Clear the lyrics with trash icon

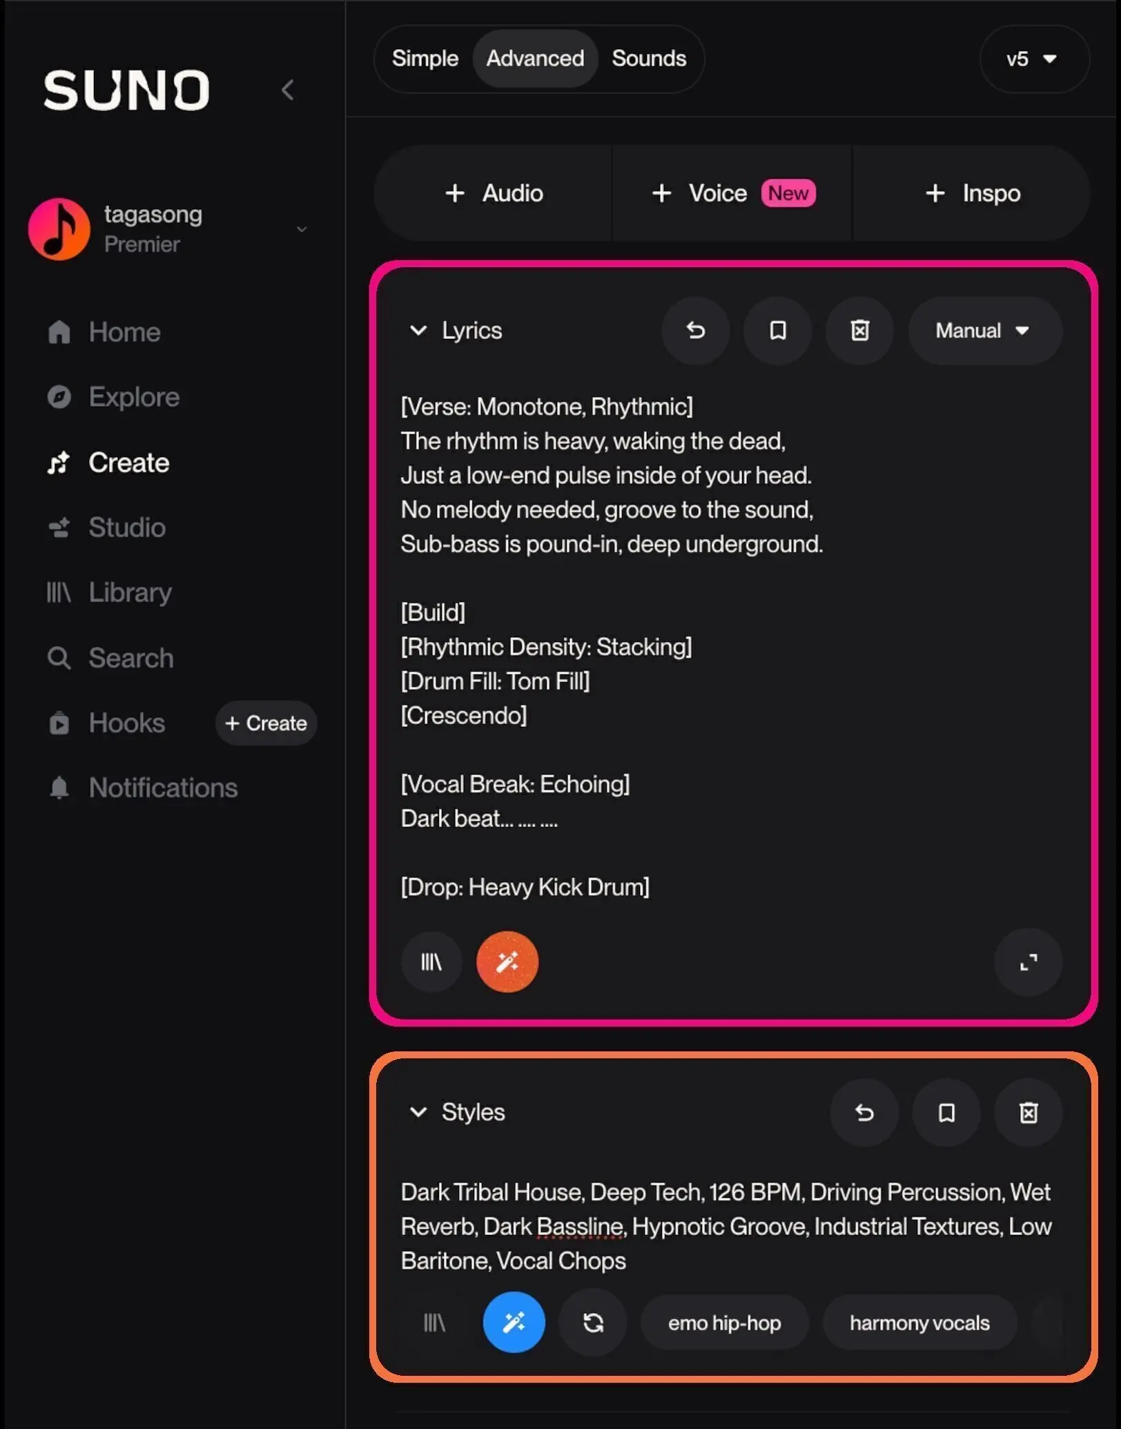tap(859, 331)
